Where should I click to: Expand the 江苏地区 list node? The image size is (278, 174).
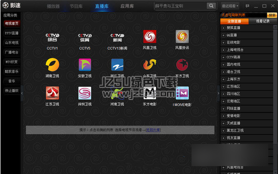click(x=223, y=87)
